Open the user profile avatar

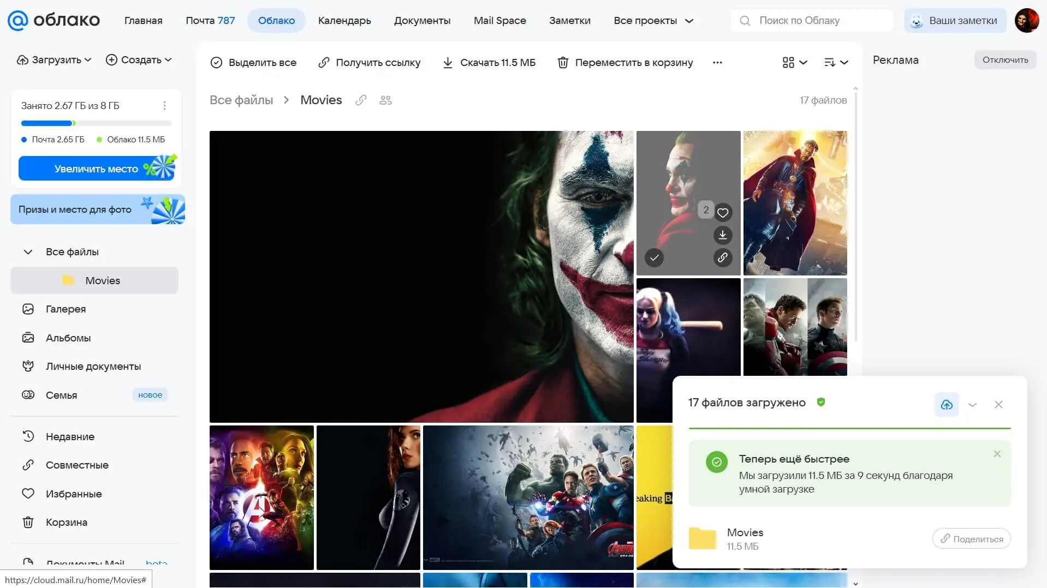(x=1026, y=21)
